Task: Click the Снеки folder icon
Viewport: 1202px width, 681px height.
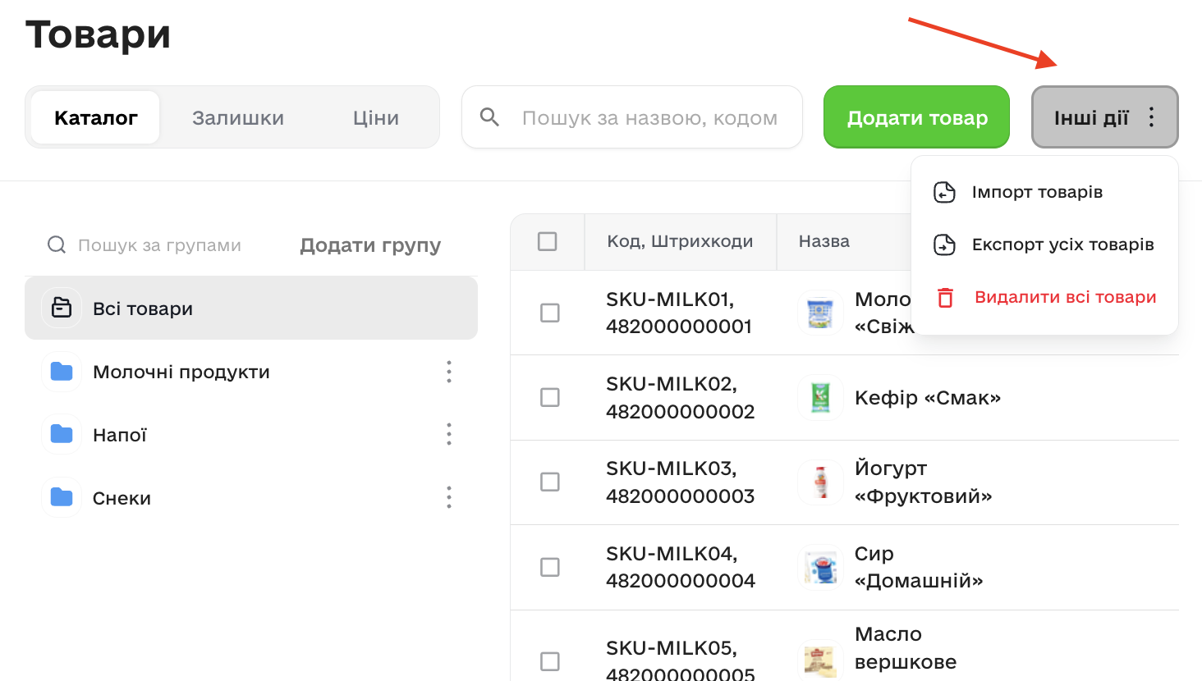Action: point(62,497)
